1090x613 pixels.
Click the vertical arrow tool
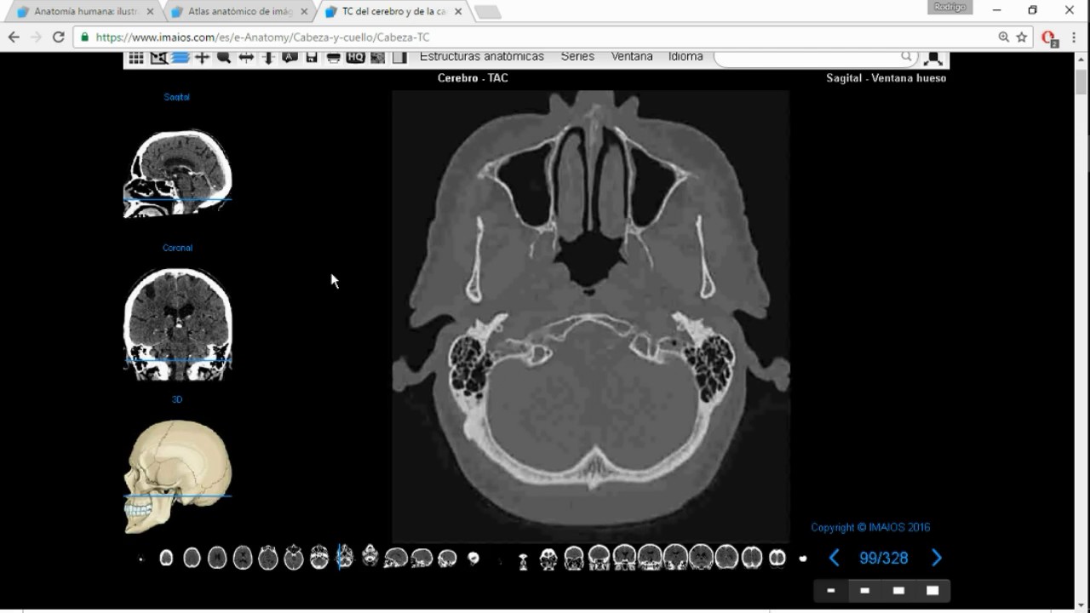pos(267,58)
